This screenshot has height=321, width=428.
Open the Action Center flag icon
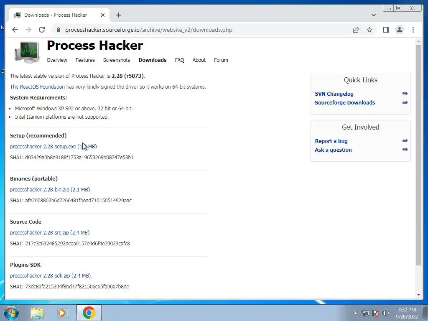pyautogui.click(x=376, y=313)
